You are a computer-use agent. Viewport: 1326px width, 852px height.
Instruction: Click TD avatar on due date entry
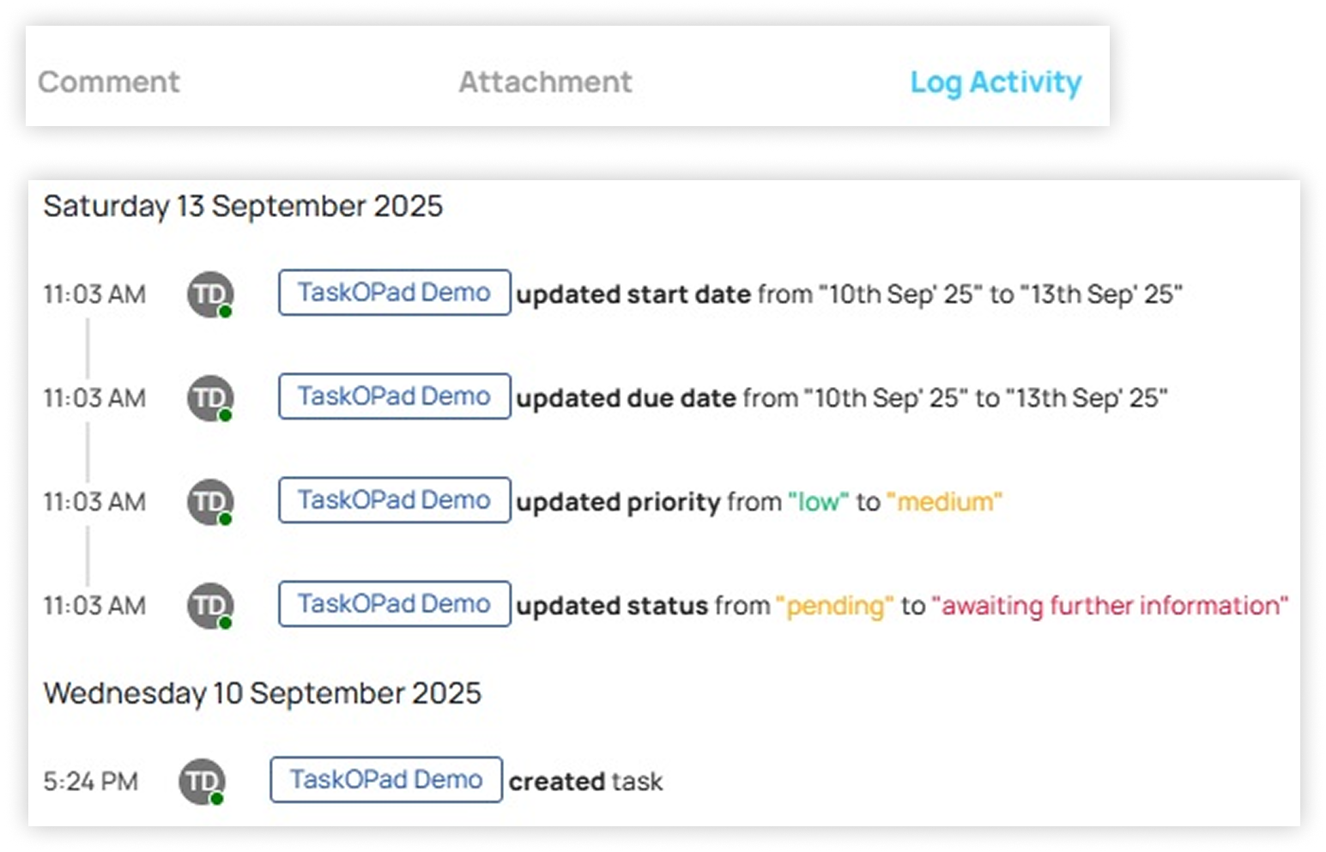coord(210,398)
